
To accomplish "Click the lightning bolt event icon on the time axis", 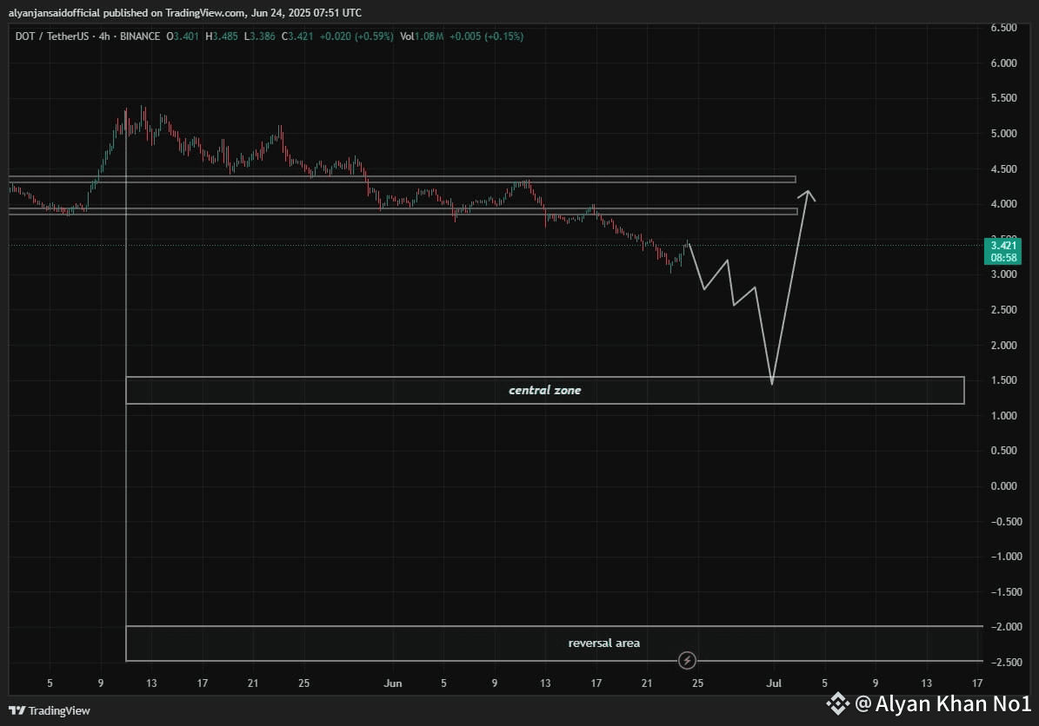I will (x=687, y=660).
